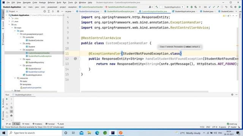The height and width of the screenshot is (136, 243).
Task: Collapse the repos package
Action: point(21,59)
